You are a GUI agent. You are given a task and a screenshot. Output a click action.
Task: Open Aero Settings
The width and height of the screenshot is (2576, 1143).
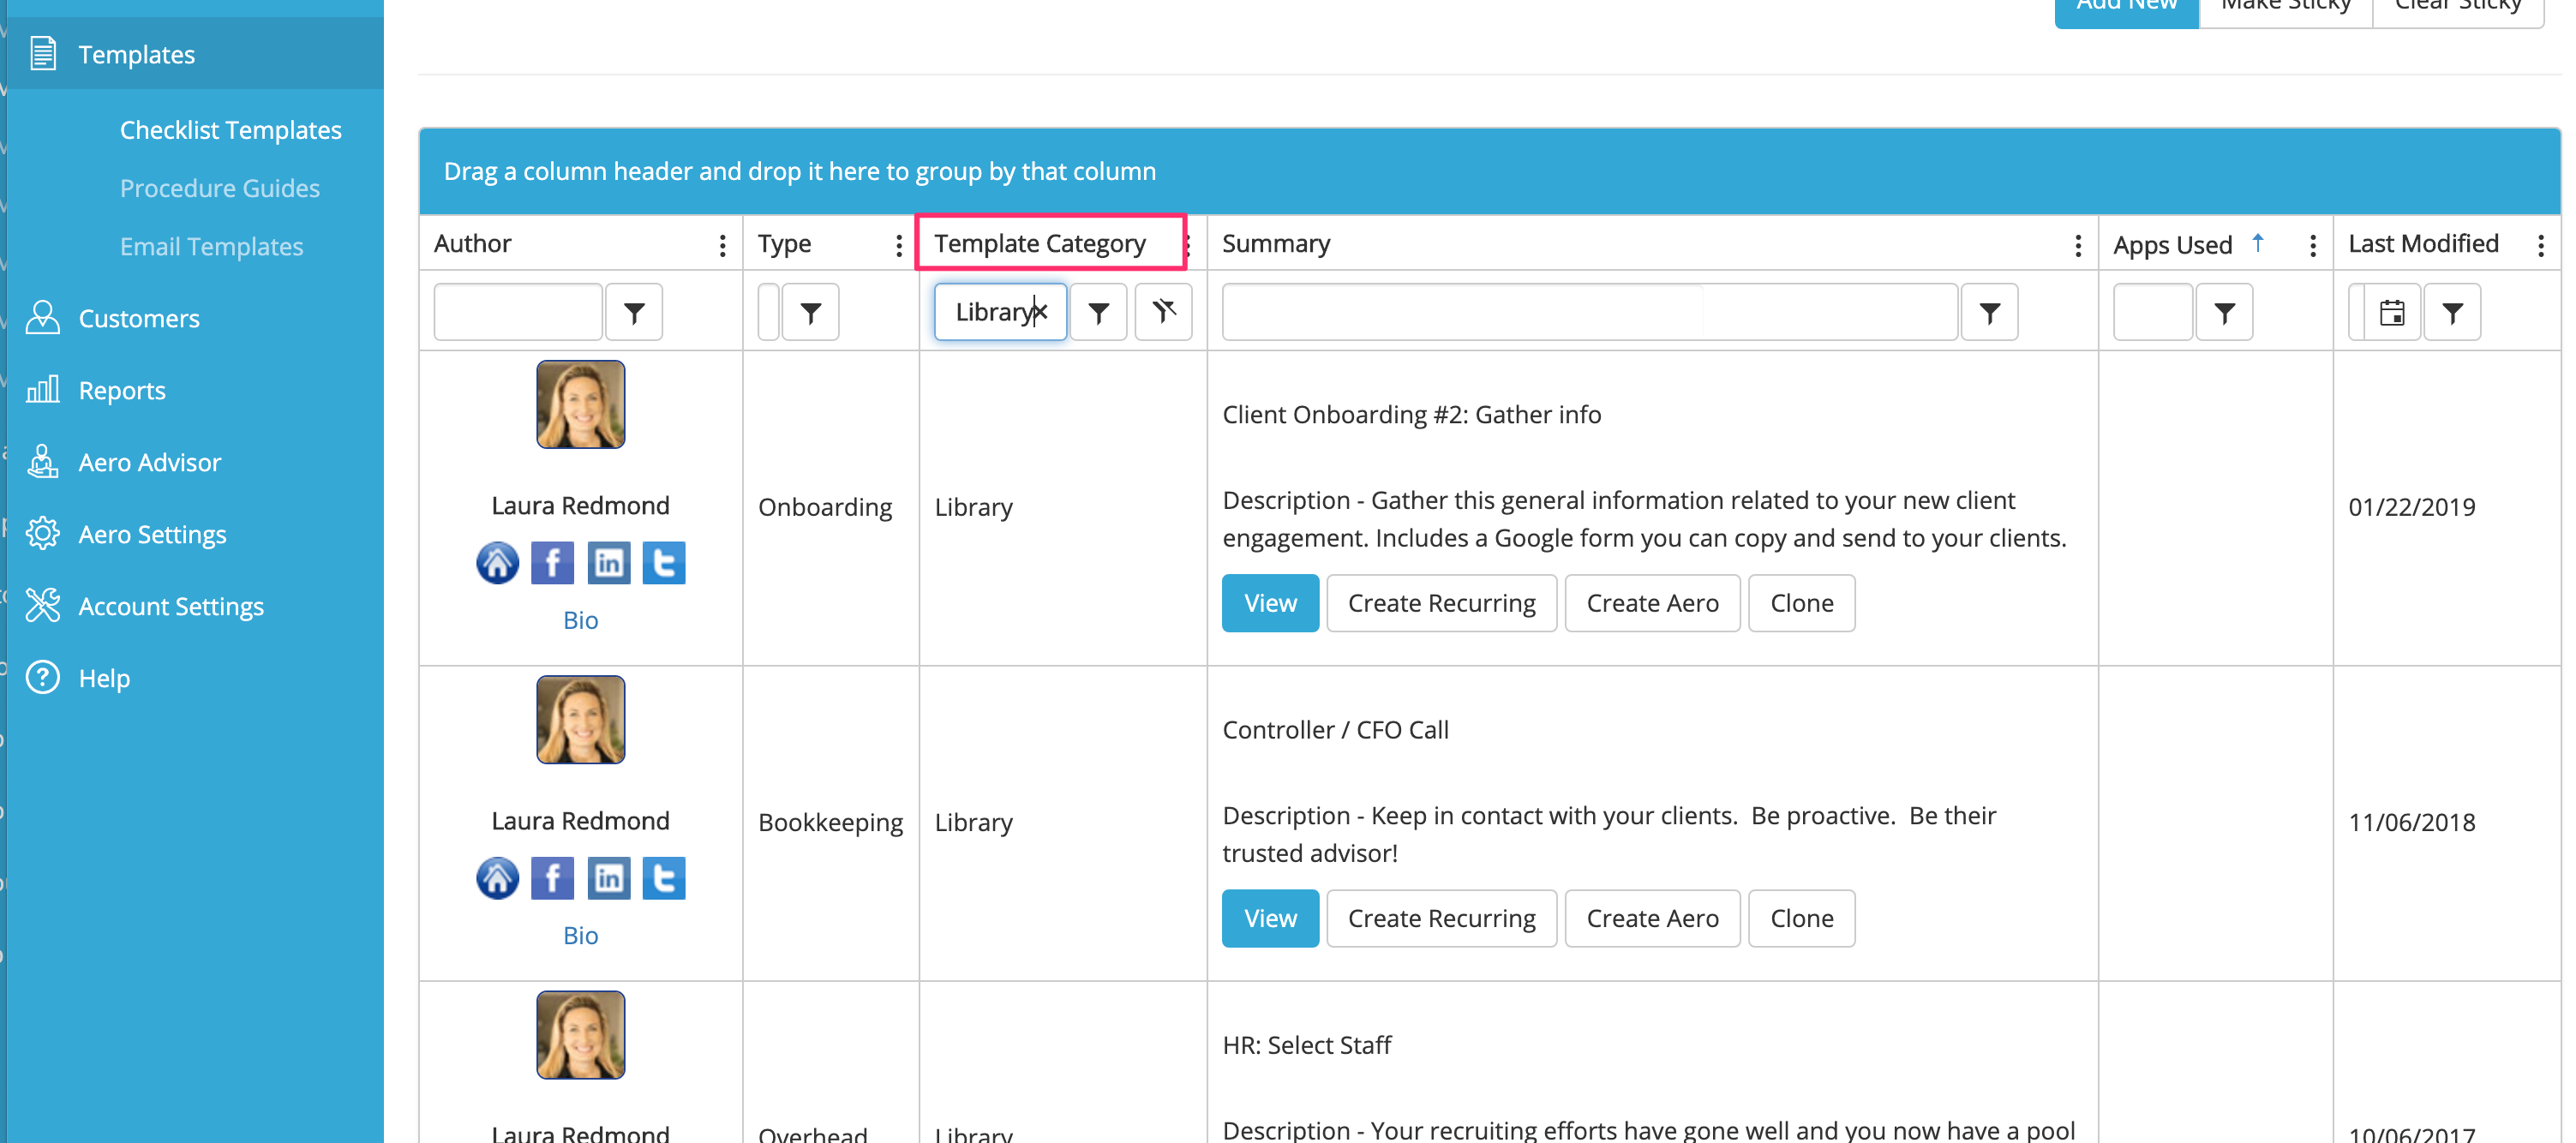click(152, 534)
